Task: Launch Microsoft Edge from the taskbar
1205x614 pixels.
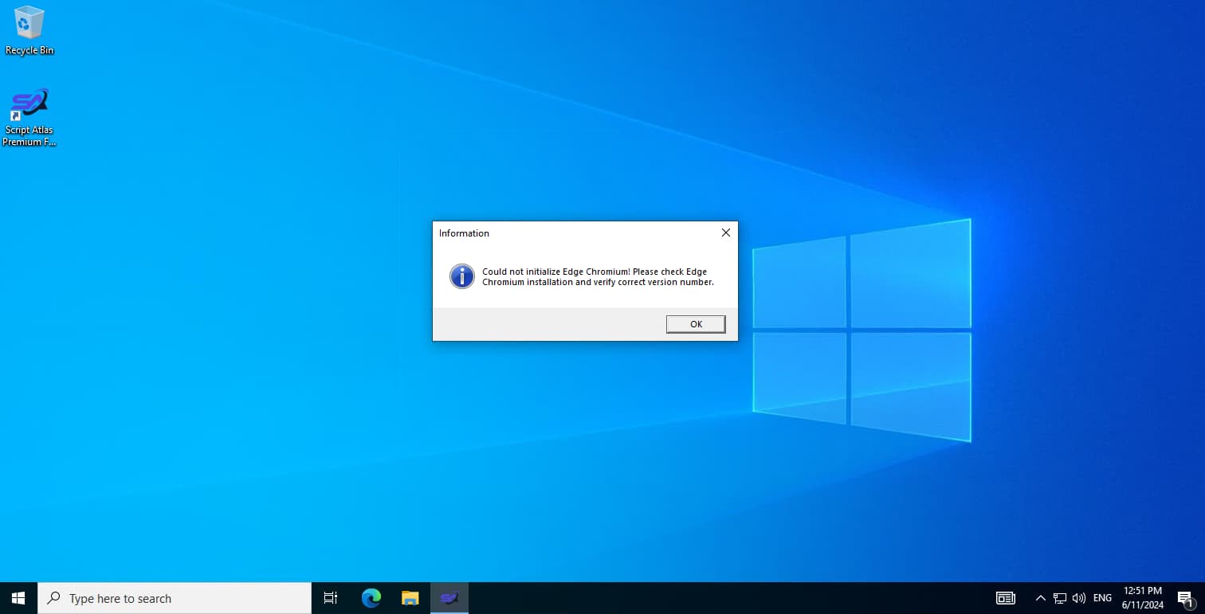Action: click(371, 598)
